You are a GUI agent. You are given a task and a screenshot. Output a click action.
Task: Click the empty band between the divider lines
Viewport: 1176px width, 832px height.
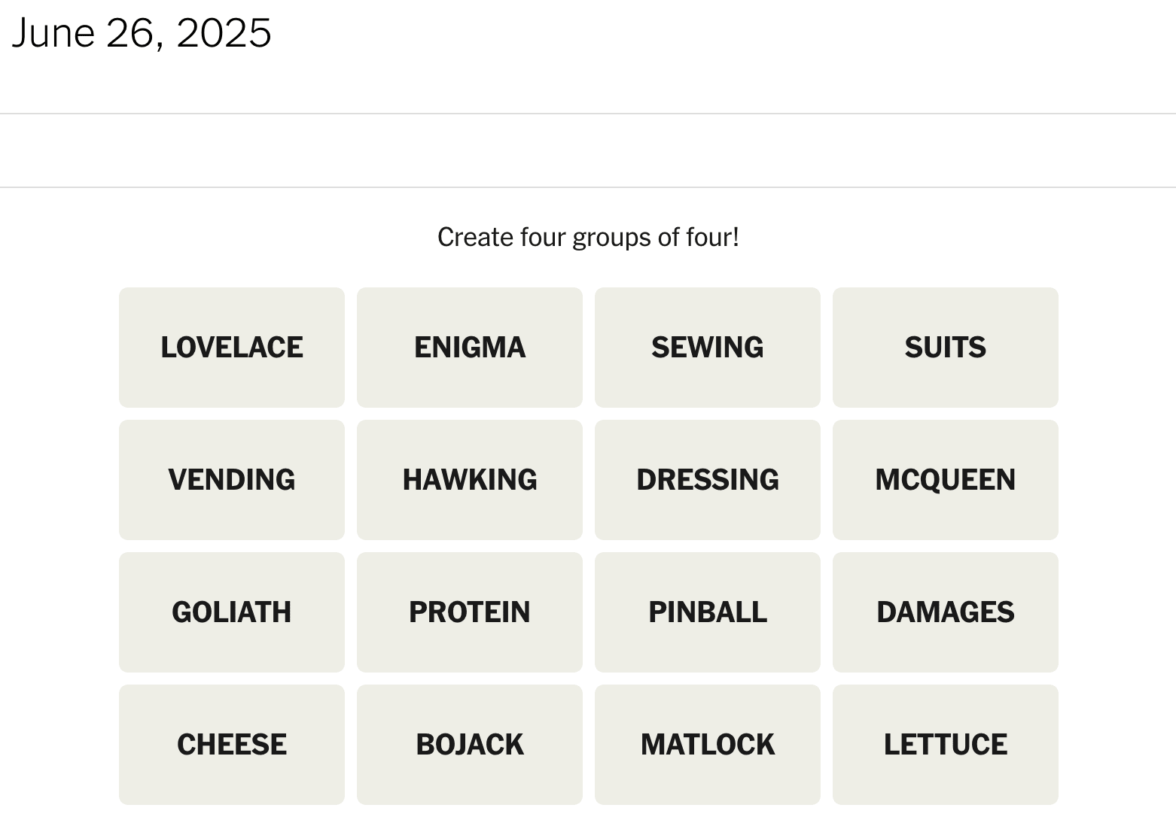[588, 150]
